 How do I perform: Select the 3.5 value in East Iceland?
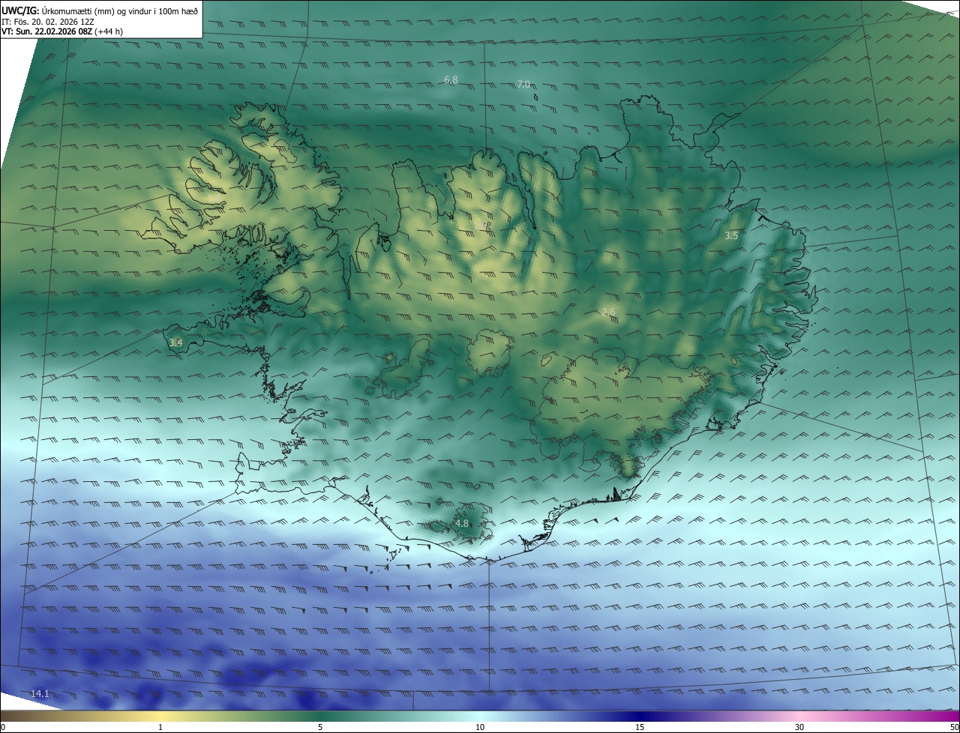coord(731,235)
